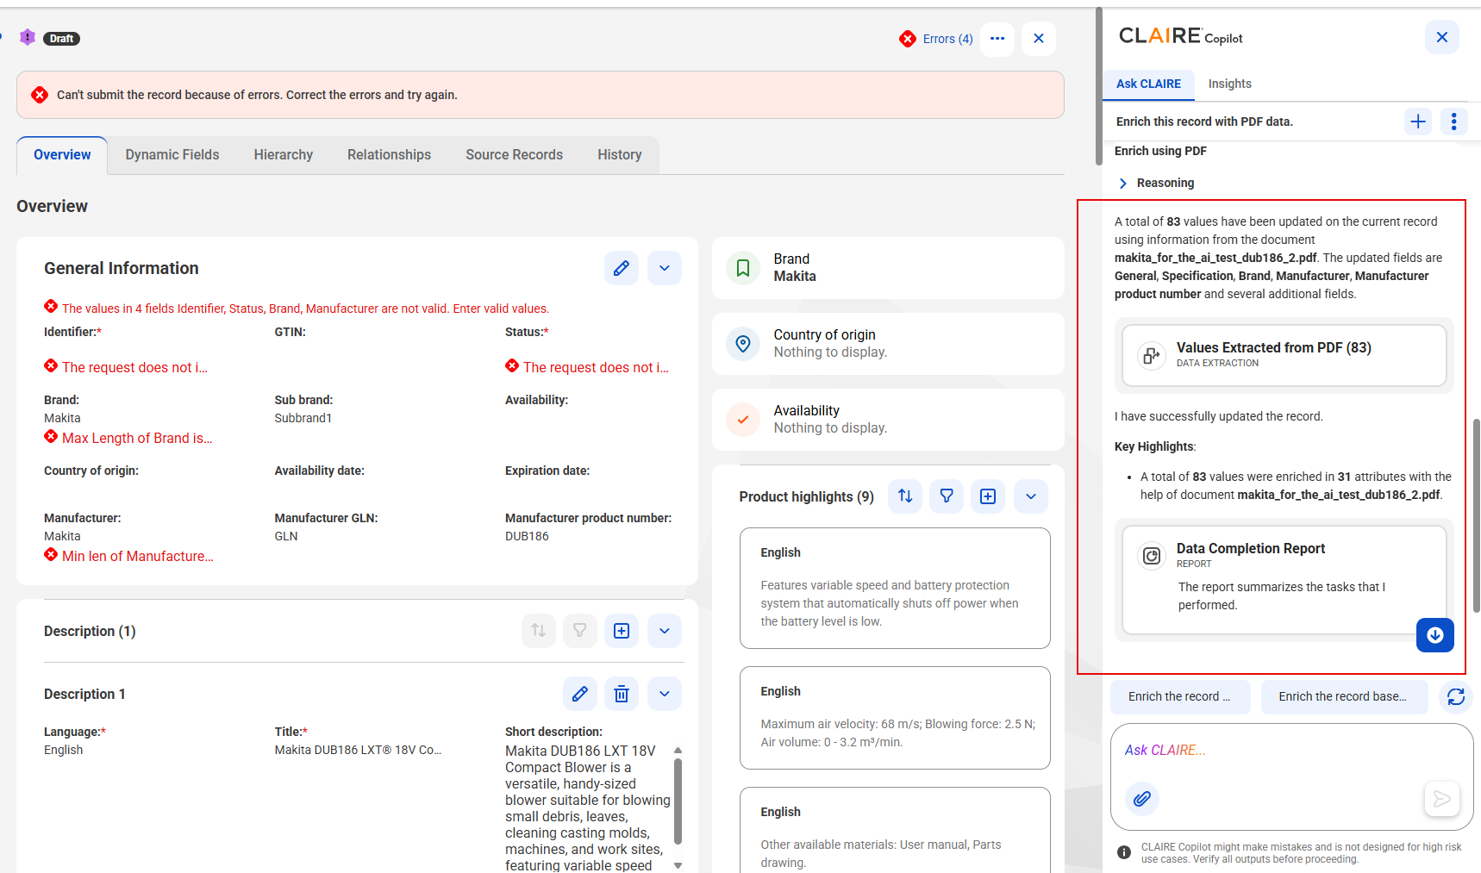Collapse the Description (1) section chevron
Image resolution: width=1481 pixels, height=873 pixels.
click(x=665, y=631)
